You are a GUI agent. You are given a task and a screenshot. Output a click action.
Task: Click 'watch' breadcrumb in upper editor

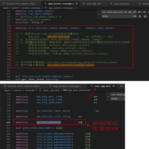click(x=15, y=8)
